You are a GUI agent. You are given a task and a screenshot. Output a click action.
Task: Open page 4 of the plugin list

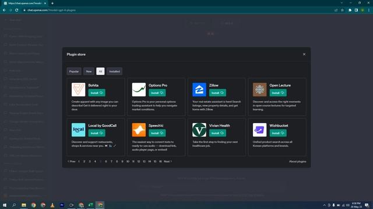95,161
